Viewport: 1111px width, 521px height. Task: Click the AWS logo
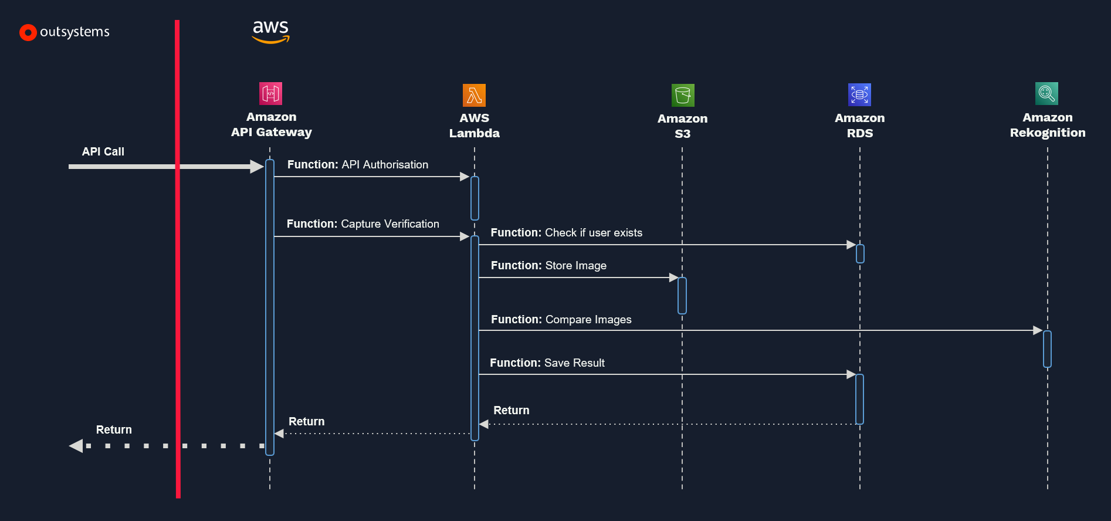[x=271, y=32]
